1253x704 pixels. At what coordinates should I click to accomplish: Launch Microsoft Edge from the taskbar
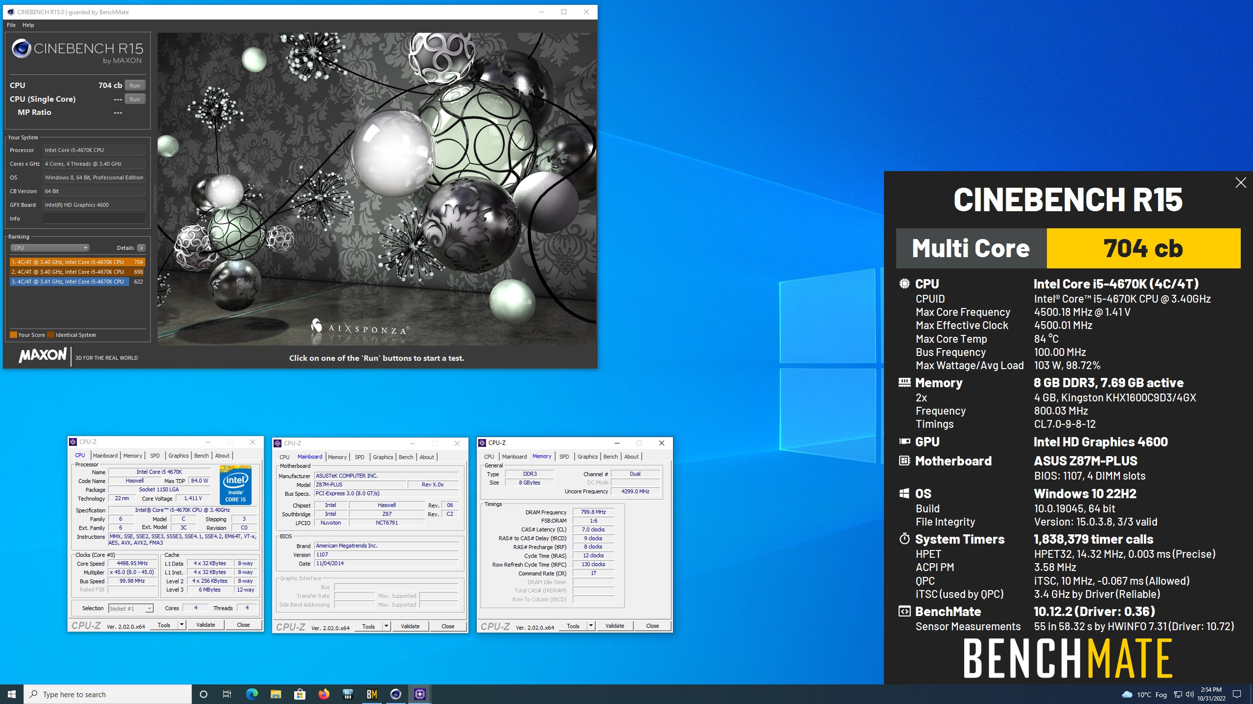click(252, 694)
